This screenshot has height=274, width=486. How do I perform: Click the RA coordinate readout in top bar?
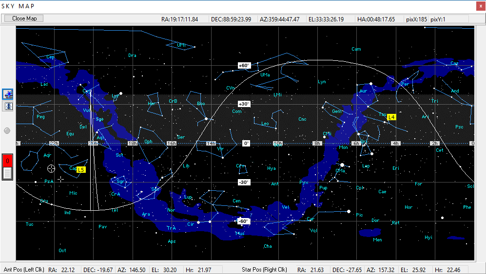coord(180,19)
